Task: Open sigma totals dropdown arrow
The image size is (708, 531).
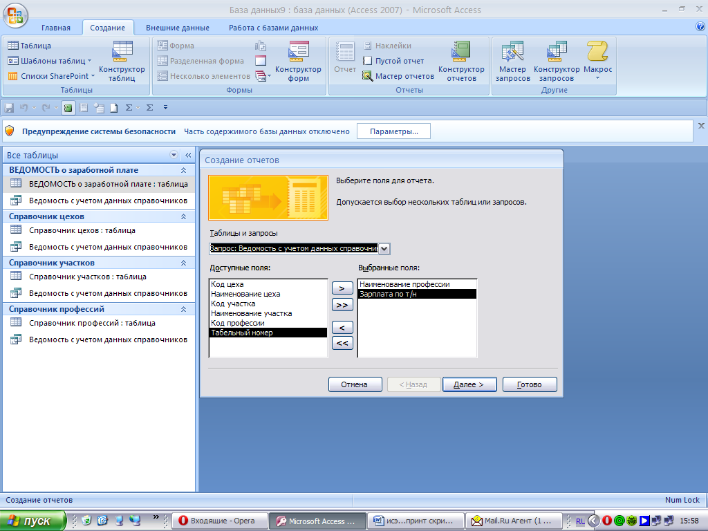Action: click(x=138, y=107)
